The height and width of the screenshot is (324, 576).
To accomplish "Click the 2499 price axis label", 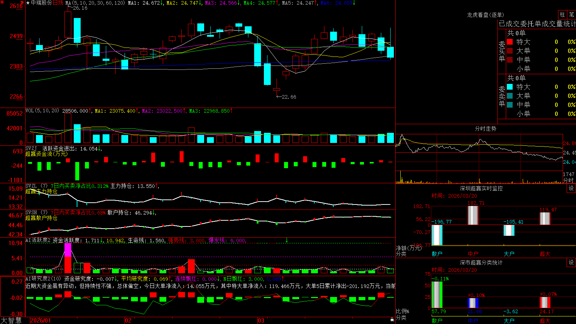I will click(x=16, y=36).
